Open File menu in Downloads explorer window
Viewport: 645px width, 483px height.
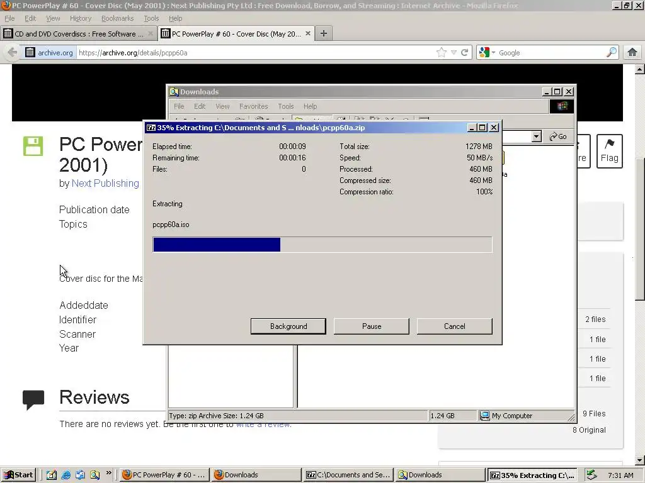(179, 106)
